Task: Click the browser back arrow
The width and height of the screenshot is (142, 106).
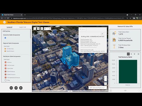Action: click(x=2, y=18)
